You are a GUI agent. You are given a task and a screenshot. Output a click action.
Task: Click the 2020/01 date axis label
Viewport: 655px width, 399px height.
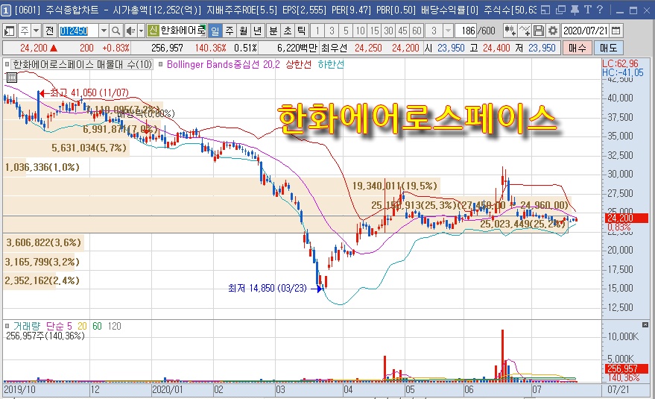[x=168, y=389]
